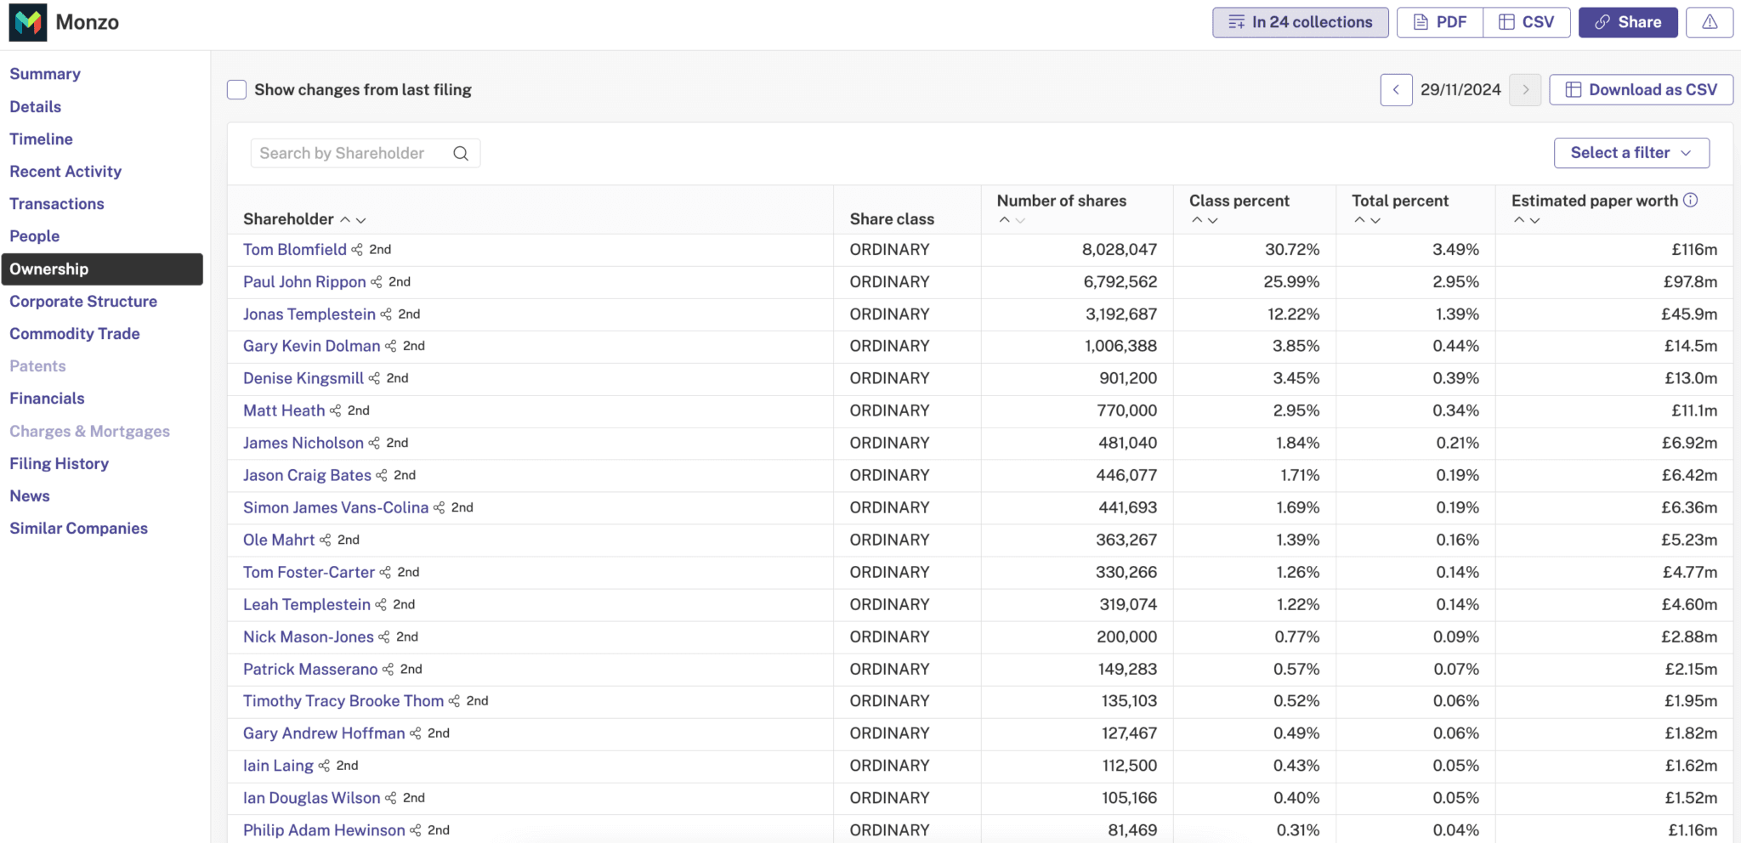Select the Ownership sidebar item

click(x=102, y=269)
